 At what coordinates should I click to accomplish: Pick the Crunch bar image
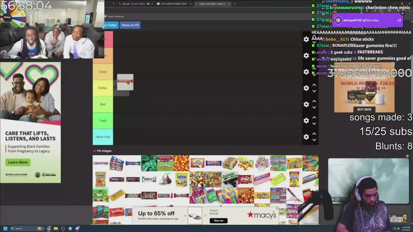click(214, 163)
